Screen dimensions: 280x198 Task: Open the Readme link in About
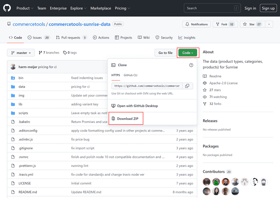point(212,76)
